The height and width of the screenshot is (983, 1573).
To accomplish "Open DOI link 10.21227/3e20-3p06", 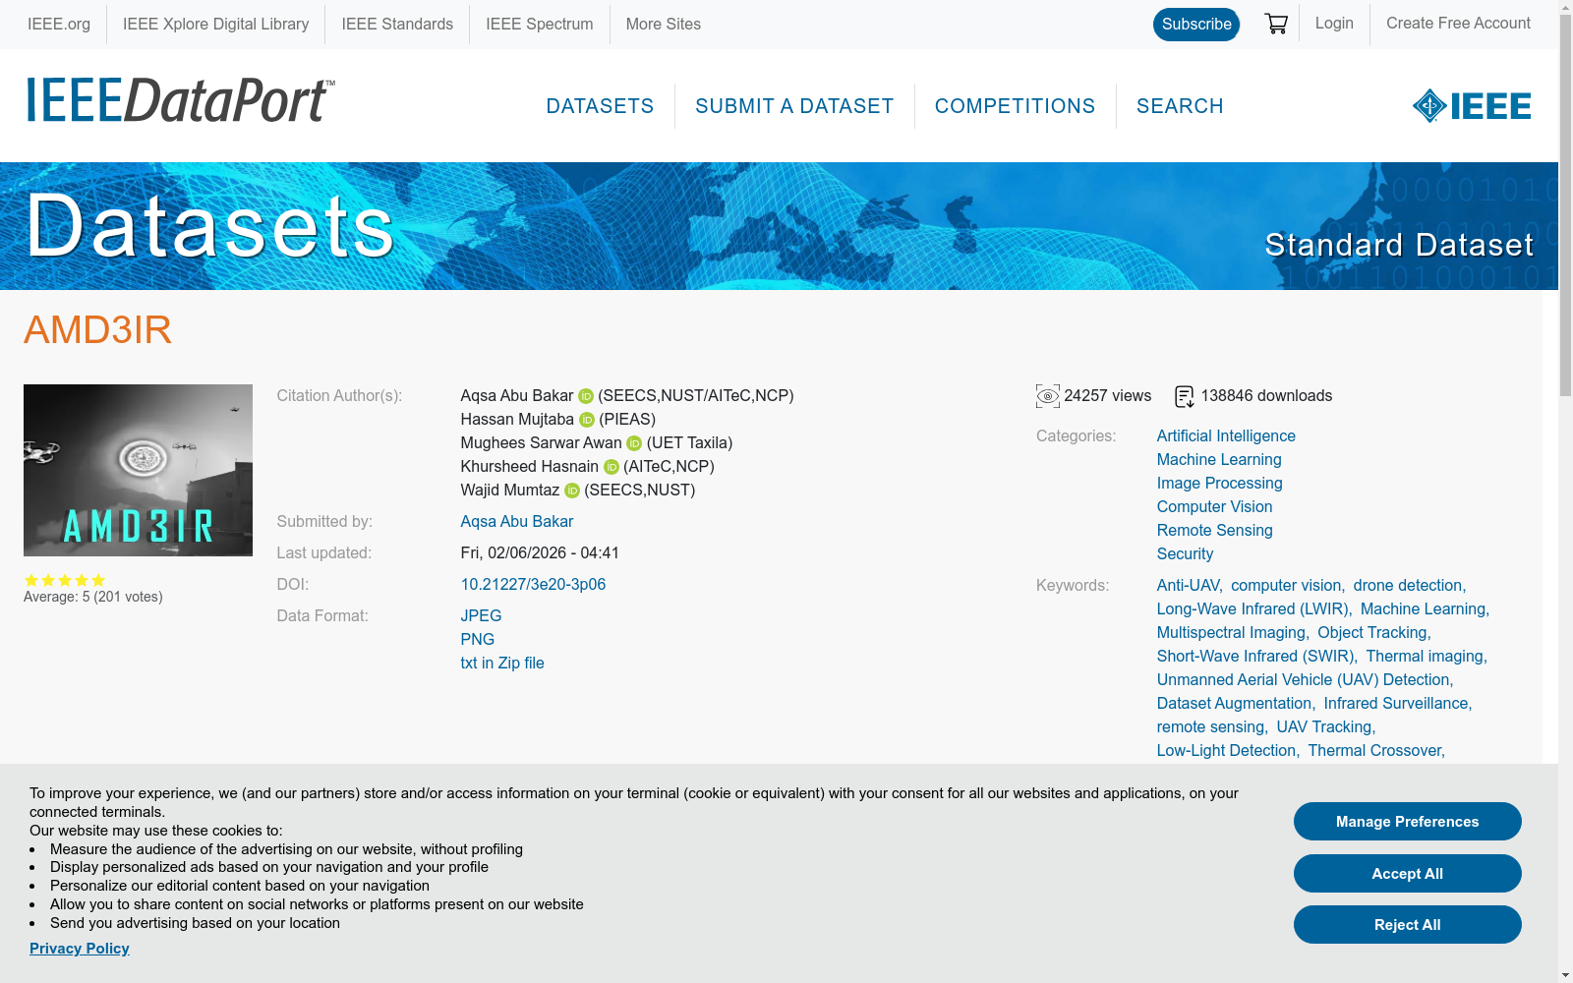I will (533, 585).
